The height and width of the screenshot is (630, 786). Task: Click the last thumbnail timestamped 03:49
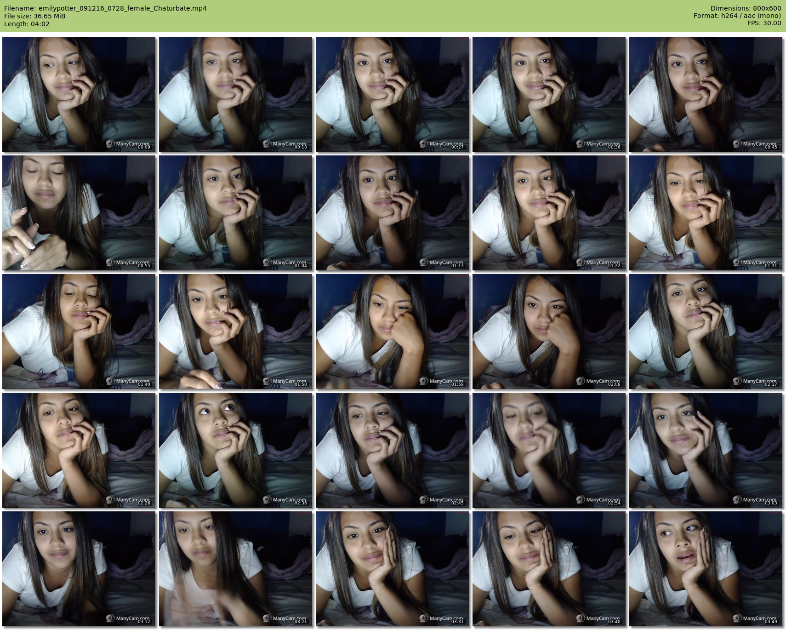(x=706, y=569)
